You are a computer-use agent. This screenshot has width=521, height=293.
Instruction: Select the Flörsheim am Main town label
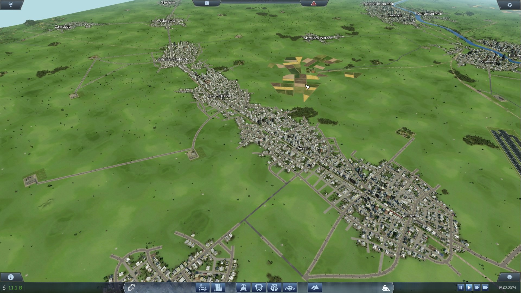point(428,14)
